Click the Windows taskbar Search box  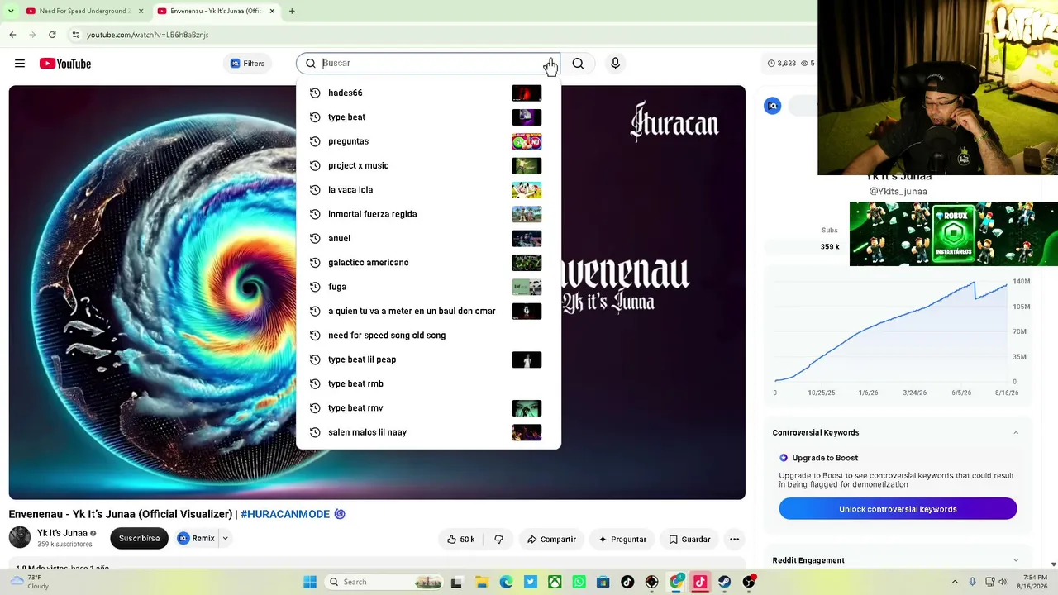pyautogui.click(x=385, y=582)
